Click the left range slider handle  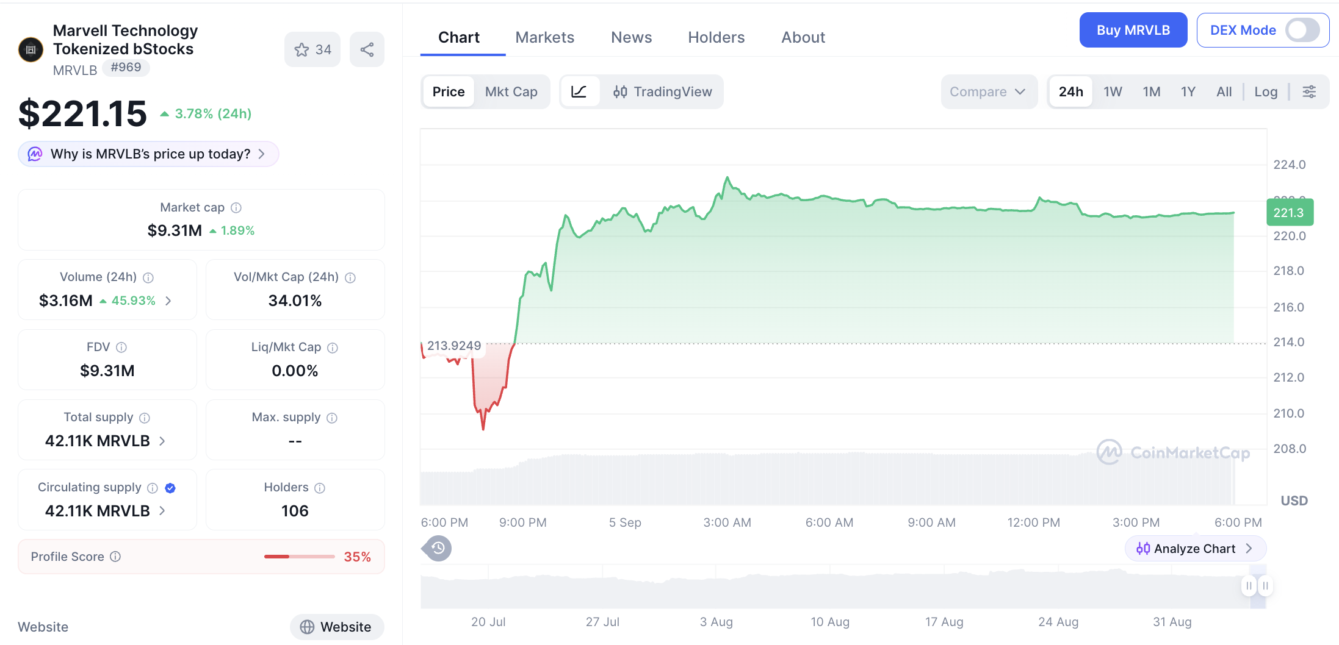click(x=1249, y=586)
